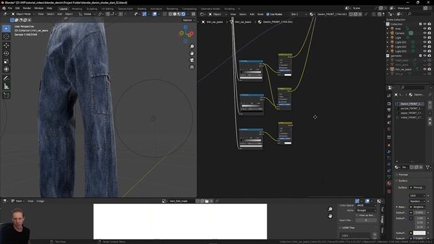The width and height of the screenshot is (434, 244).
Task: Toggle the View as Render checkbox
Action: point(357,216)
